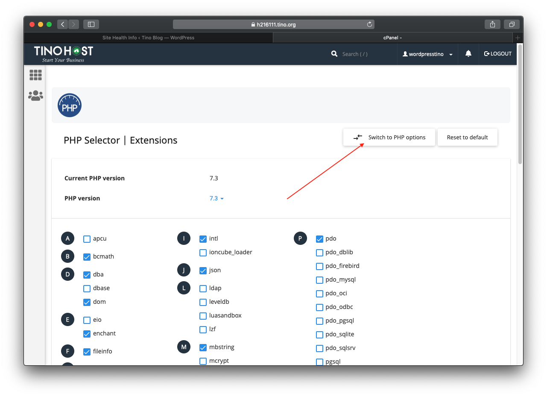Uncheck the pdo extension
The height and width of the screenshot is (397, 547).
pos(319,239)
